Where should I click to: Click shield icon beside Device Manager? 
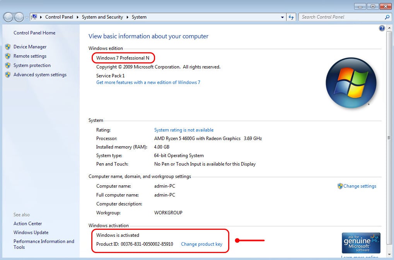[8, 47]
